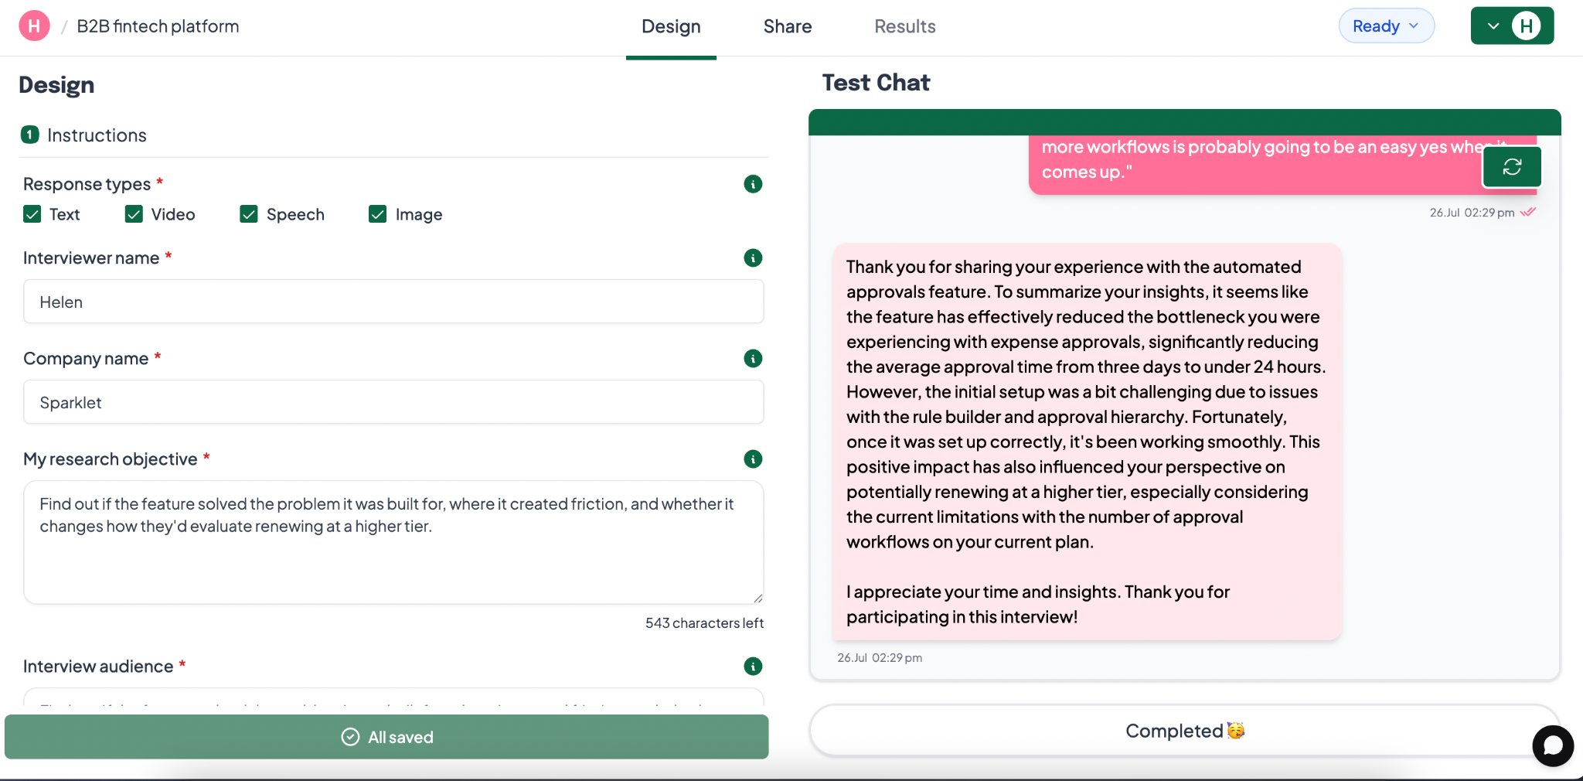Click the pink H logo avatar

[34, 26]
